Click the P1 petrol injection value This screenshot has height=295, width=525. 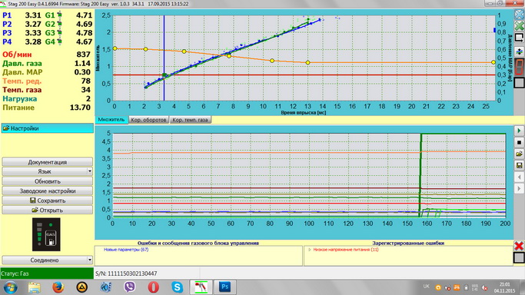[x=33, y=15]
